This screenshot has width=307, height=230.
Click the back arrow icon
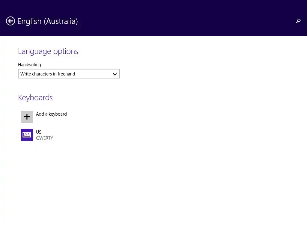pyautogui.click(x=10, y=21)
